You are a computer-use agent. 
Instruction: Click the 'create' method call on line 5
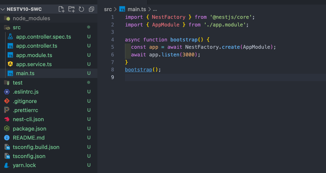pos(231,47)
